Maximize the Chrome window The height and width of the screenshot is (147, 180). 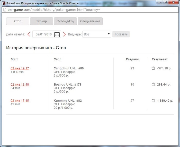coord(165,2)
